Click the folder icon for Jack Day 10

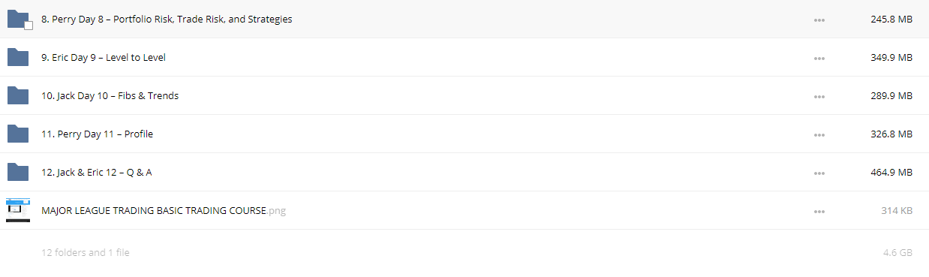18,95
